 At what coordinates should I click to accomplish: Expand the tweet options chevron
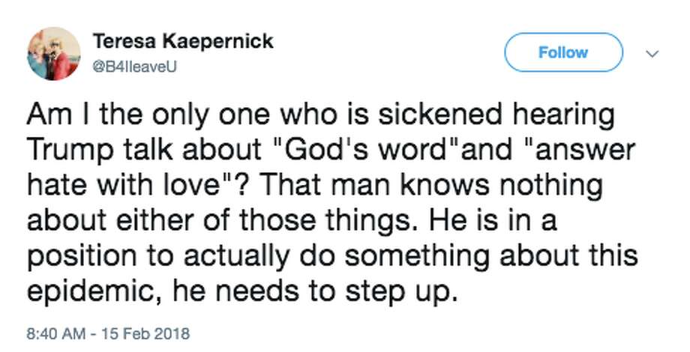652,54
